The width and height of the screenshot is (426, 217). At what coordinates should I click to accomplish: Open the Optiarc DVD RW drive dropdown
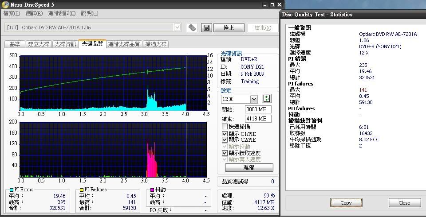(177, 27)
